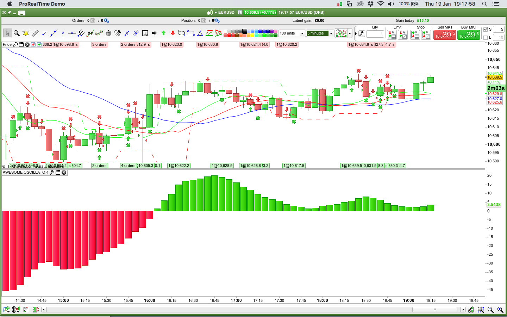Delete drawn objects with the trash can
507x317 pixels.
click(x=108, y=33)
